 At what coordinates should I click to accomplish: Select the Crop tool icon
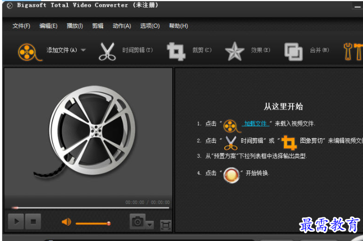(x=176, y=51)
